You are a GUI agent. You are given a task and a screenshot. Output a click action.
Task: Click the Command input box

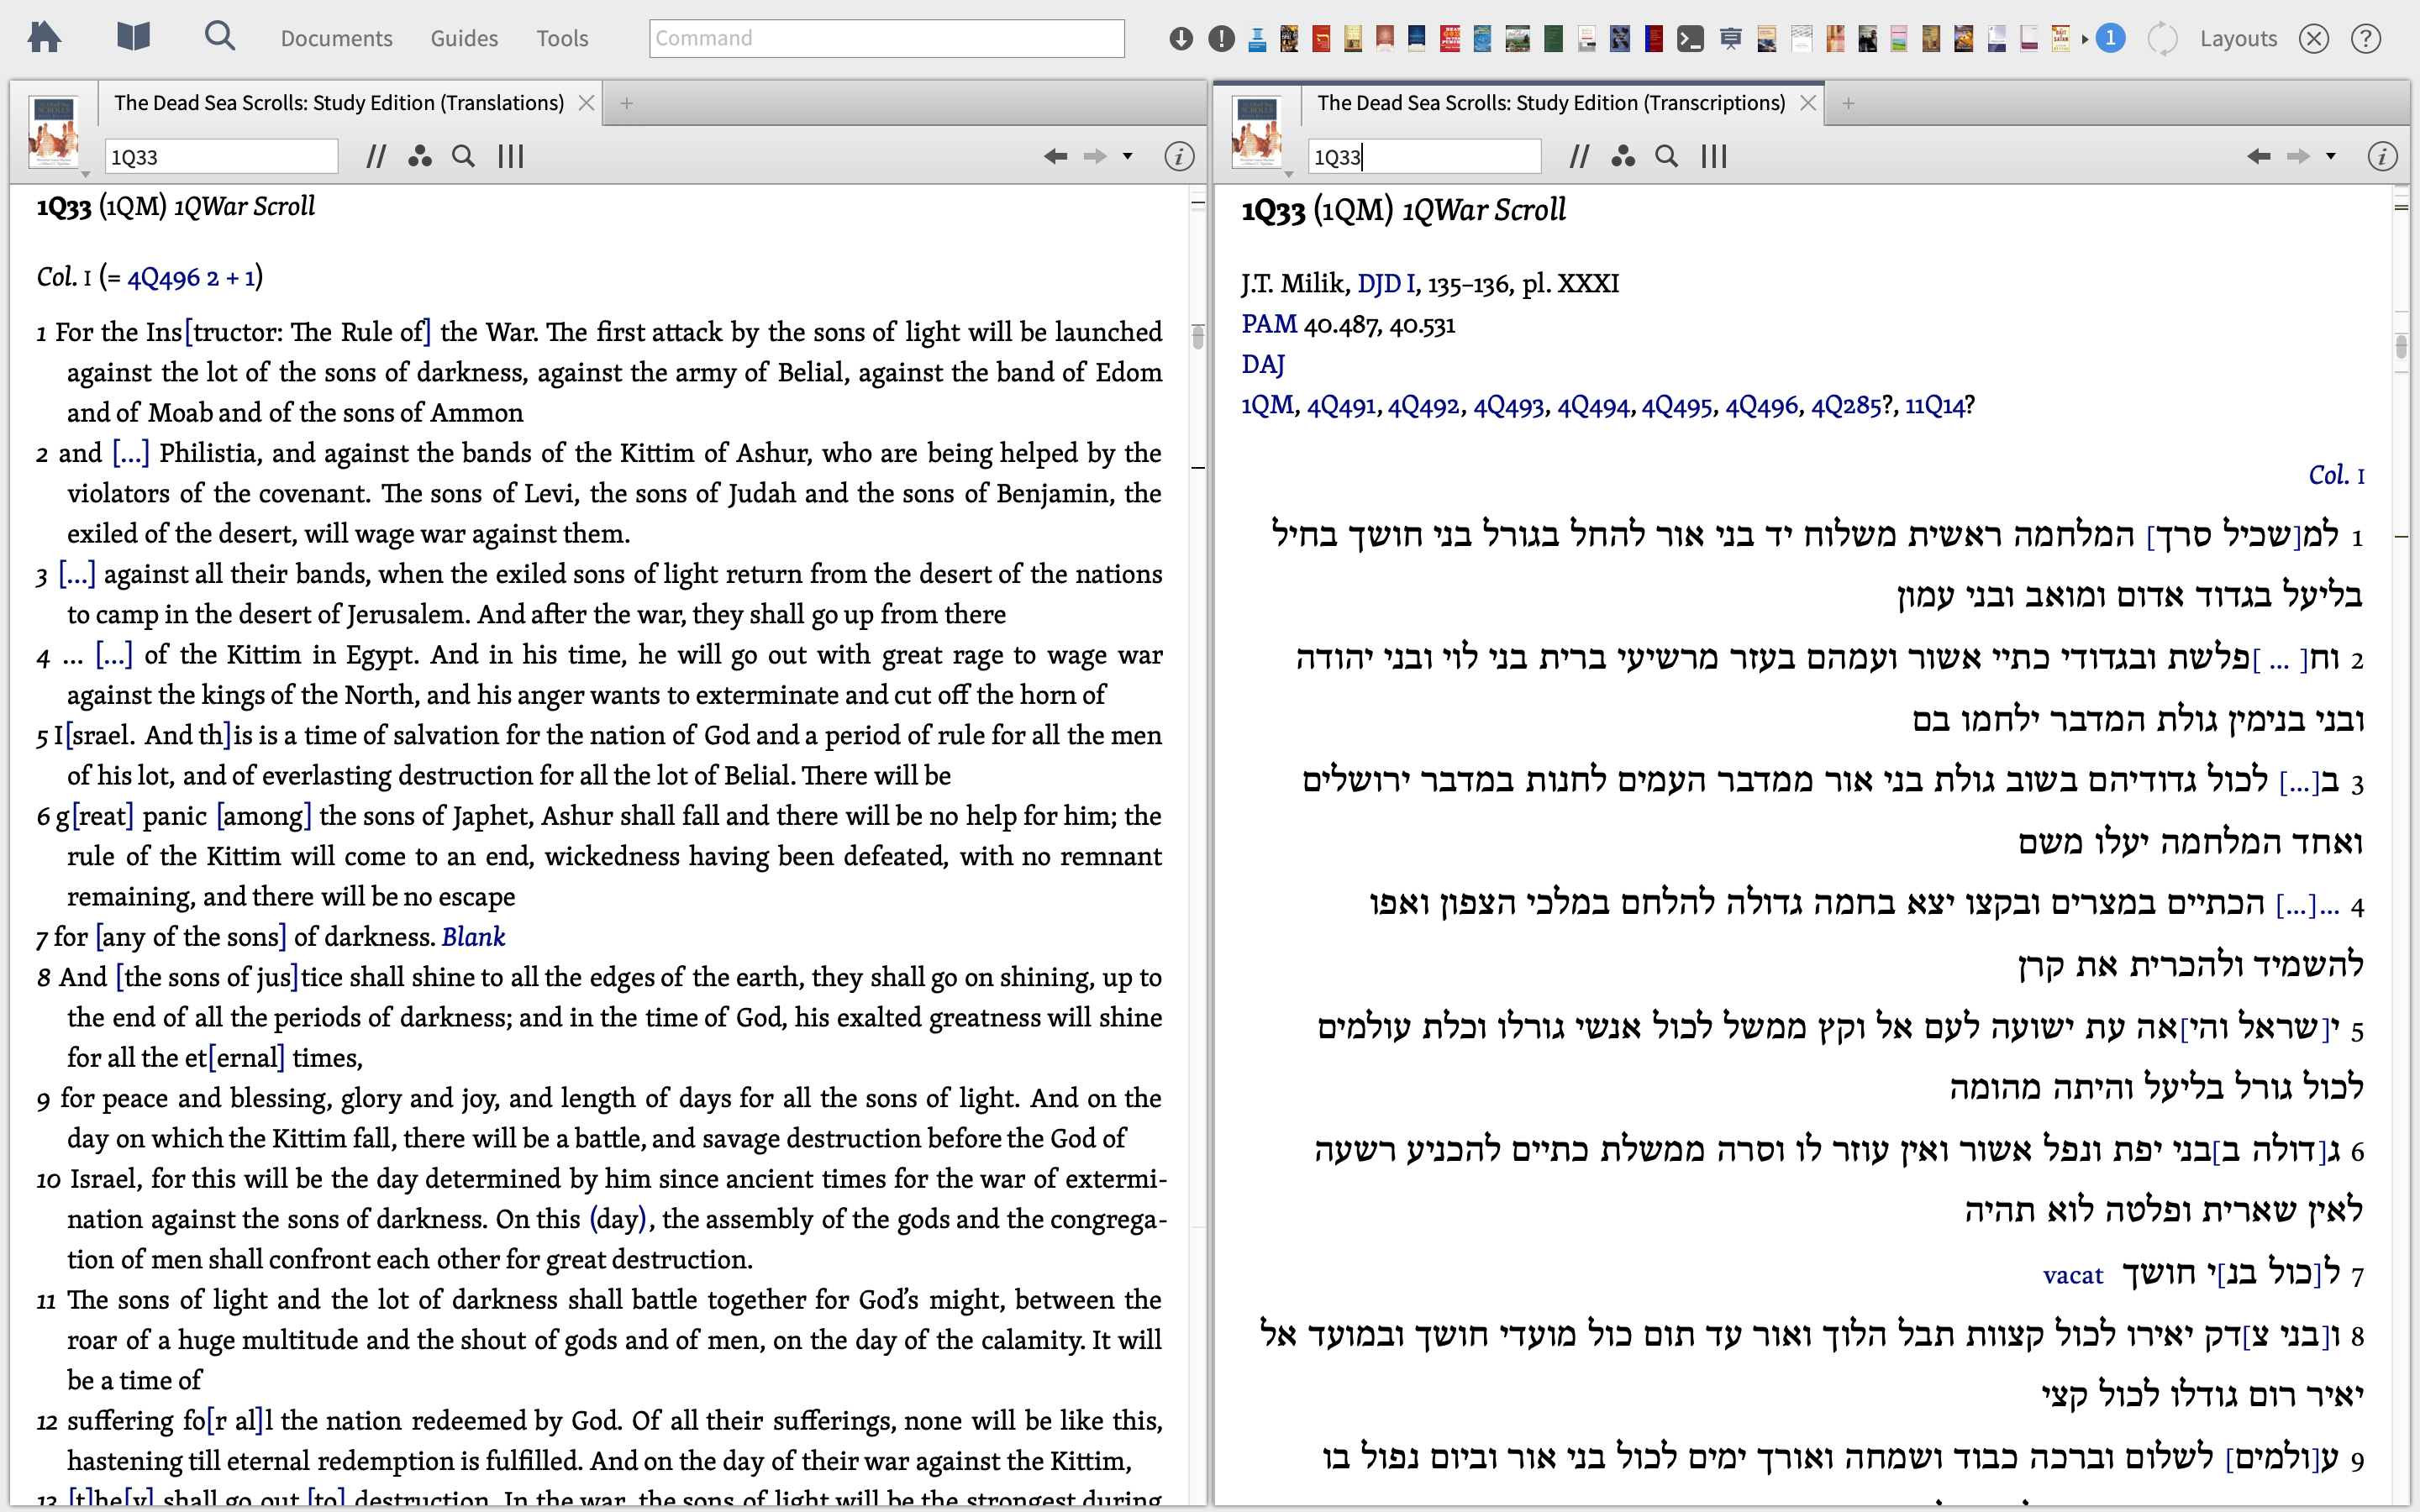pos(886,38)
